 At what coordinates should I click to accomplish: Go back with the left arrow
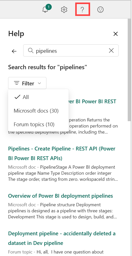tap(14, 51)
